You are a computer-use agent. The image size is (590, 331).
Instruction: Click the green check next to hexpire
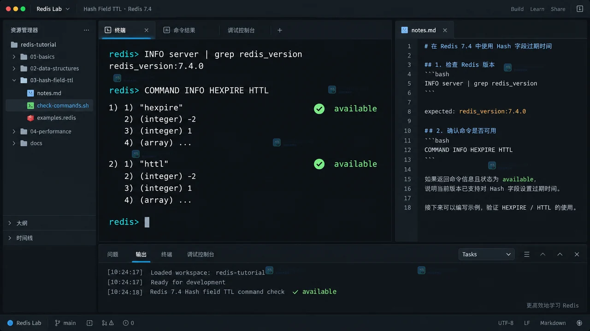click(x=319, y=109)
